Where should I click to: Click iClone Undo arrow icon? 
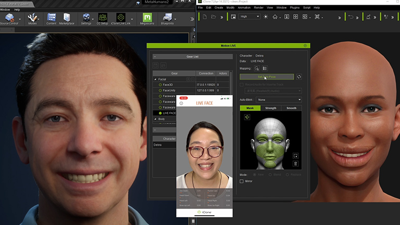[351, 17]
